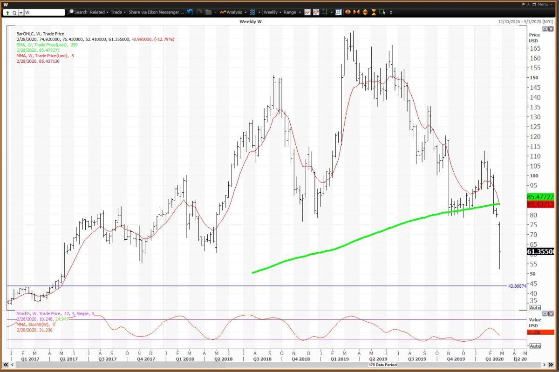Click the grayed redo arrow icon
Image resolution: width=559 pixels, height=372 pixels.
(x=199, y=12)
